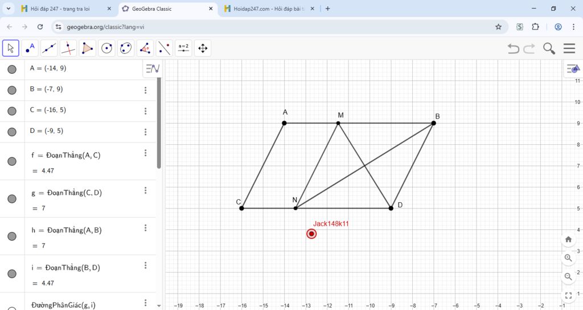Open more options for B = (-7, 9)
This screenshot has height=310, width=583.
pyautogui.click(x=145, y=90)
